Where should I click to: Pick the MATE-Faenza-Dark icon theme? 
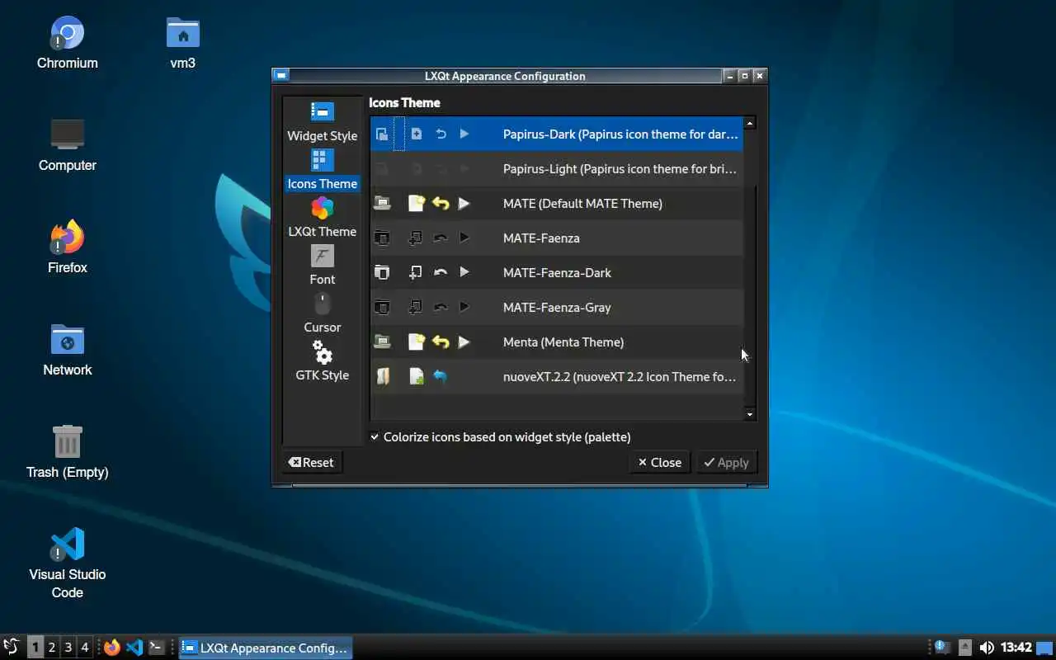pyautogui.click(x=557, y=272)
